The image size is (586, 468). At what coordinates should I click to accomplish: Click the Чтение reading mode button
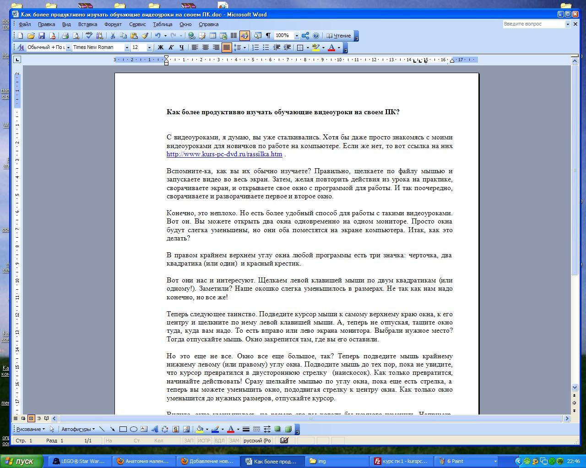pyautogui.click(x=338, y=36)
